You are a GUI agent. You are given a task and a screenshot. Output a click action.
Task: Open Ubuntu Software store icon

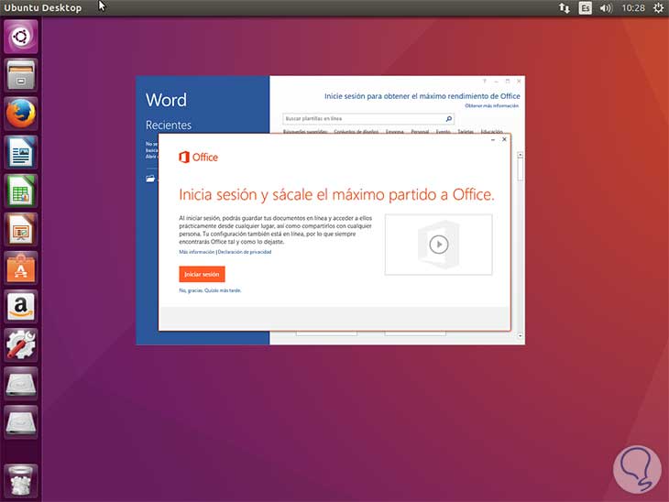click(x=21, y=267)
